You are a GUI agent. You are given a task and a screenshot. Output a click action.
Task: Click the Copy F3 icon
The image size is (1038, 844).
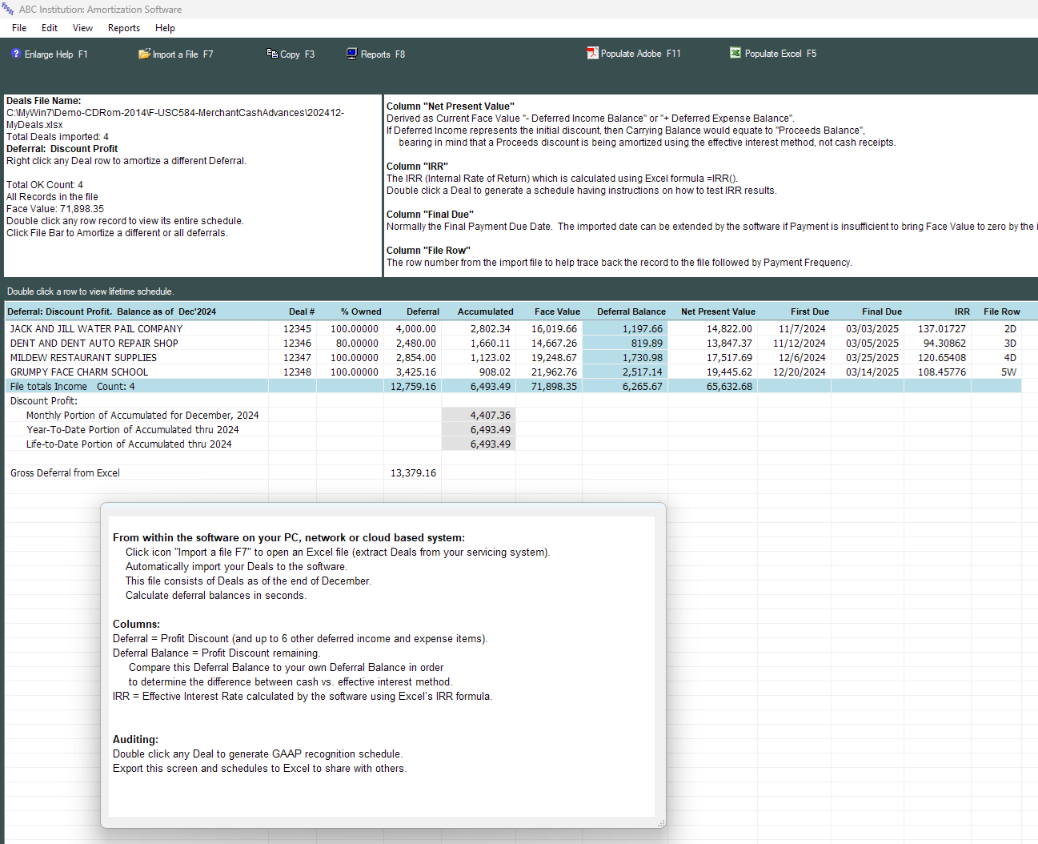point(272,54)
